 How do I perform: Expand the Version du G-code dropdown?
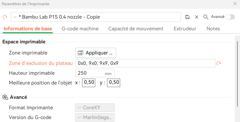pos(95,117)
